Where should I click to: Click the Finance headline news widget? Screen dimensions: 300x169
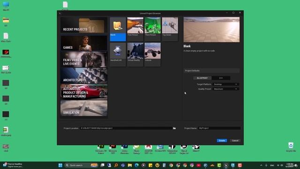[13, 165]
